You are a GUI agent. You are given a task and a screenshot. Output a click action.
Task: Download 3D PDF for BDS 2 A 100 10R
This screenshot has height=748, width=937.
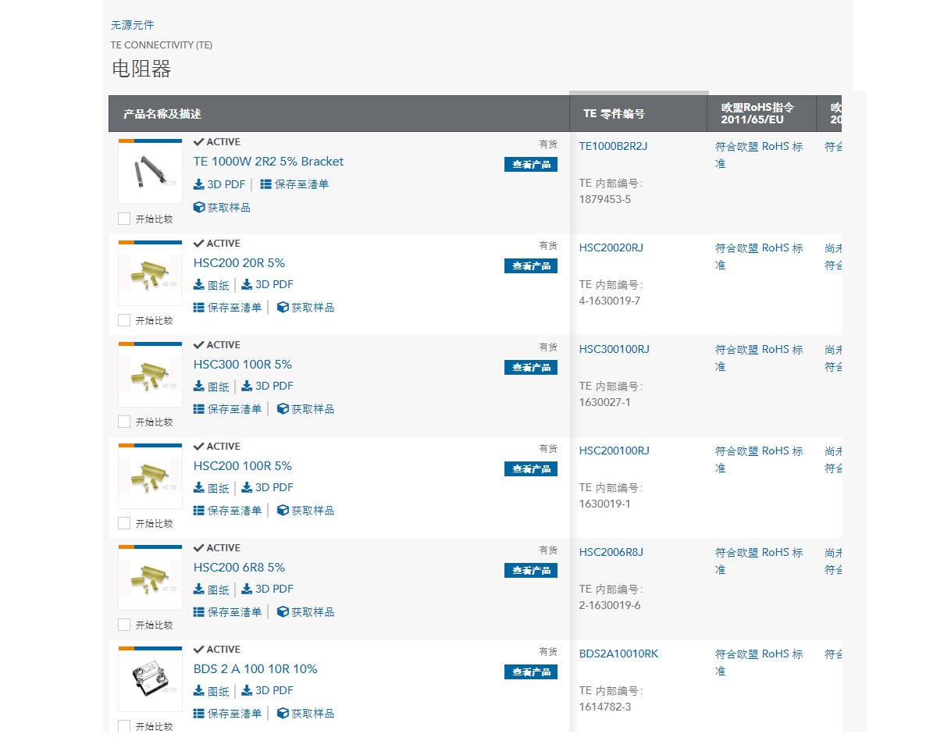[x=267, y=691]
